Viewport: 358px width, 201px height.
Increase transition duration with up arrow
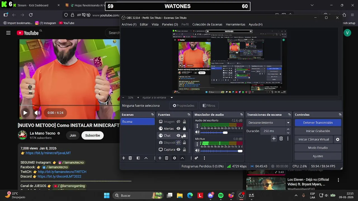click(x=288, y=129)
